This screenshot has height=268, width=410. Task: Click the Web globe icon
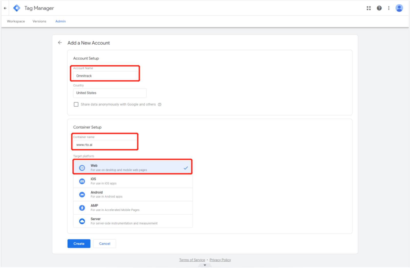(x=82, y=168)
